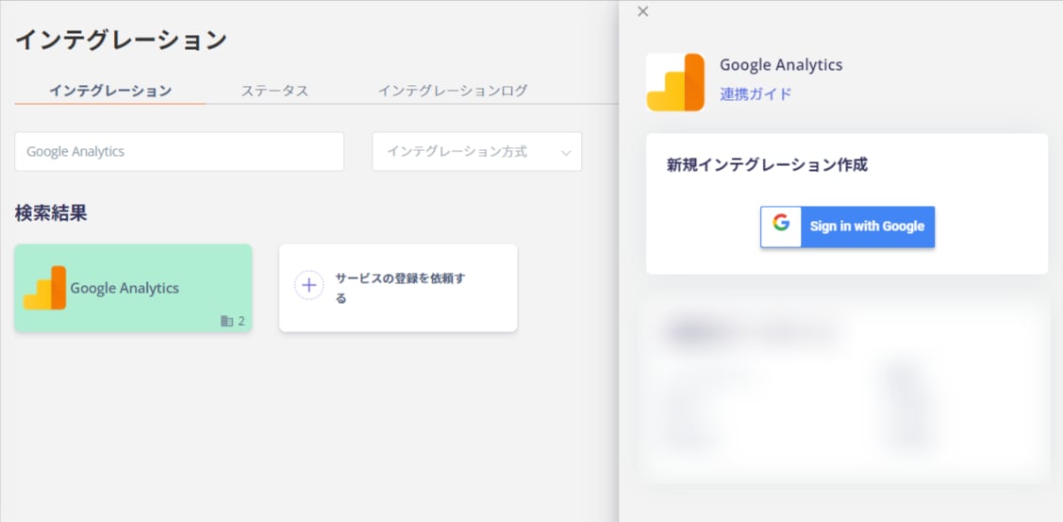Select the Google Analytics result card
Image resolution: width=1063 pixels, height=522 pixels.
(134, 288)
